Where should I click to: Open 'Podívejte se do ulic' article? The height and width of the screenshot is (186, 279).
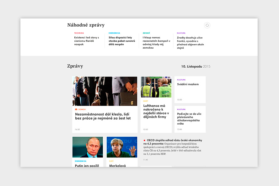(x=188, y=118)
